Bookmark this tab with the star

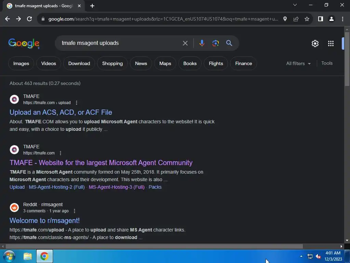307,19
